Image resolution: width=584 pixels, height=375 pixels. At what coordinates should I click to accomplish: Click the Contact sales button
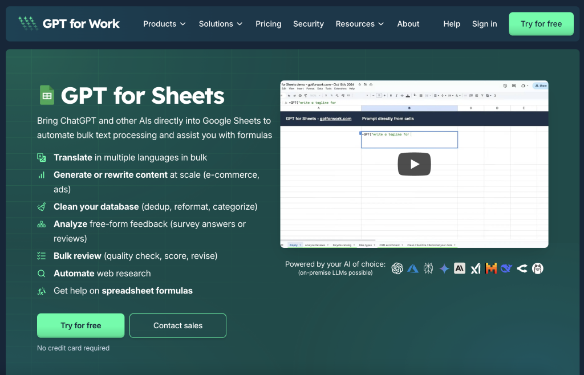178,325
